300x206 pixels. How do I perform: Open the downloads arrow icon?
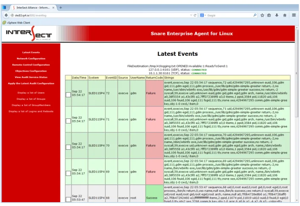coord(277,15)
